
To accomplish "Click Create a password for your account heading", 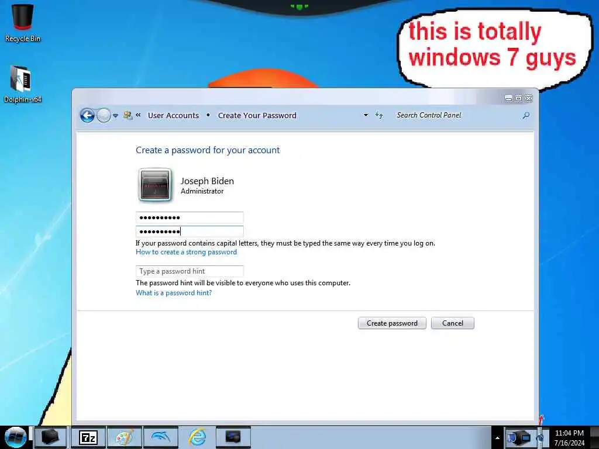I will tap(208, 150).
